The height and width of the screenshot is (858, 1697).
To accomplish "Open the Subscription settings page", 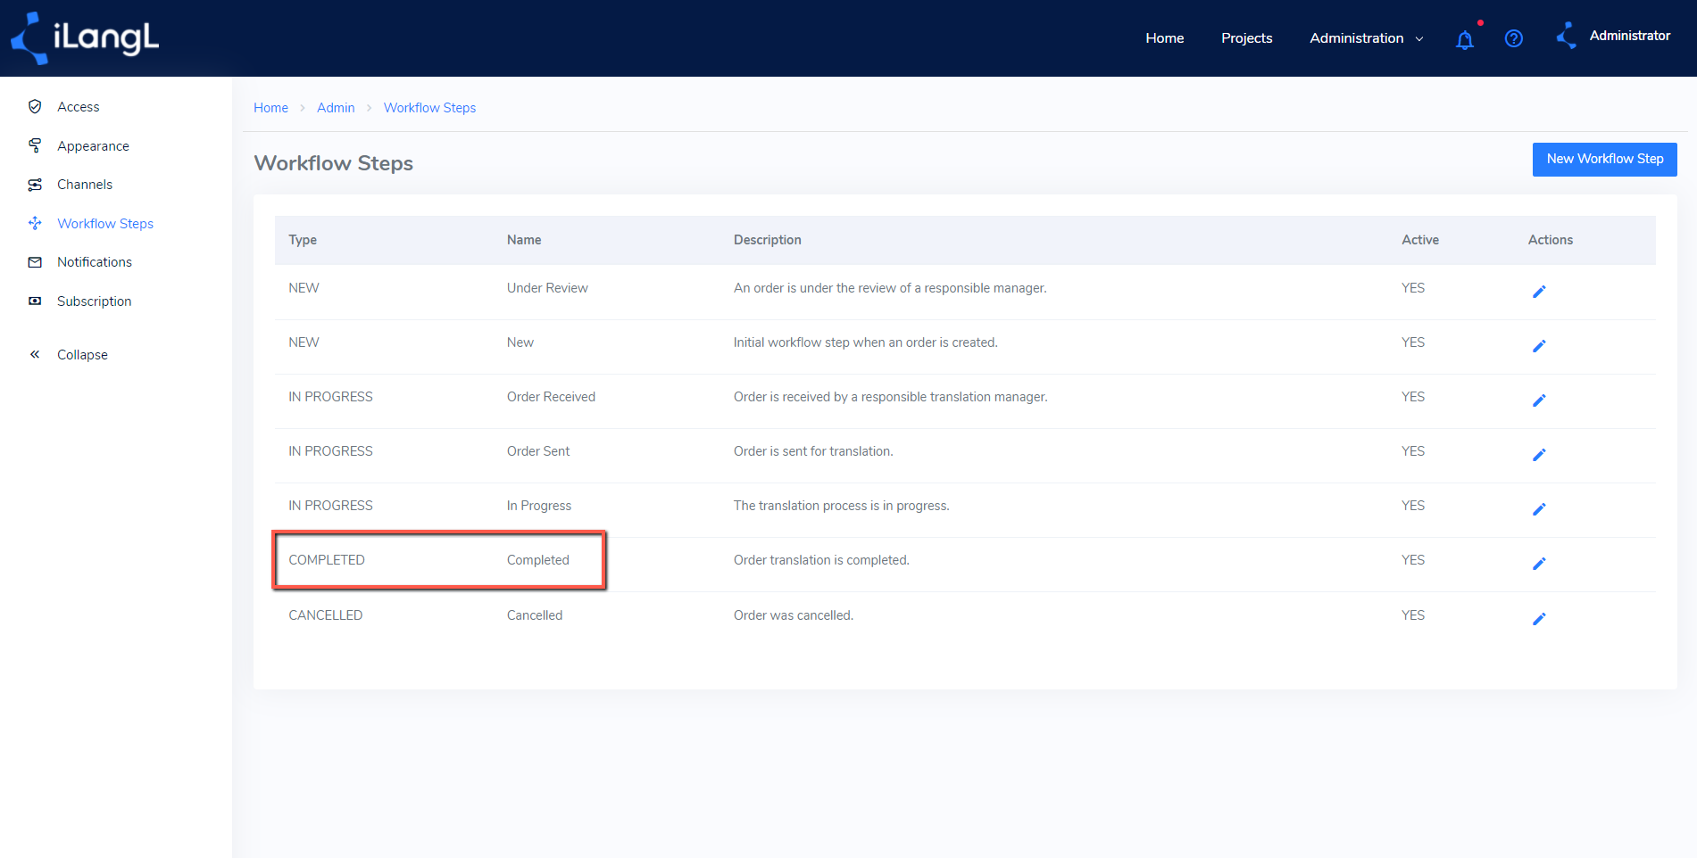I will pyautogui.click(x=95, y=301).
